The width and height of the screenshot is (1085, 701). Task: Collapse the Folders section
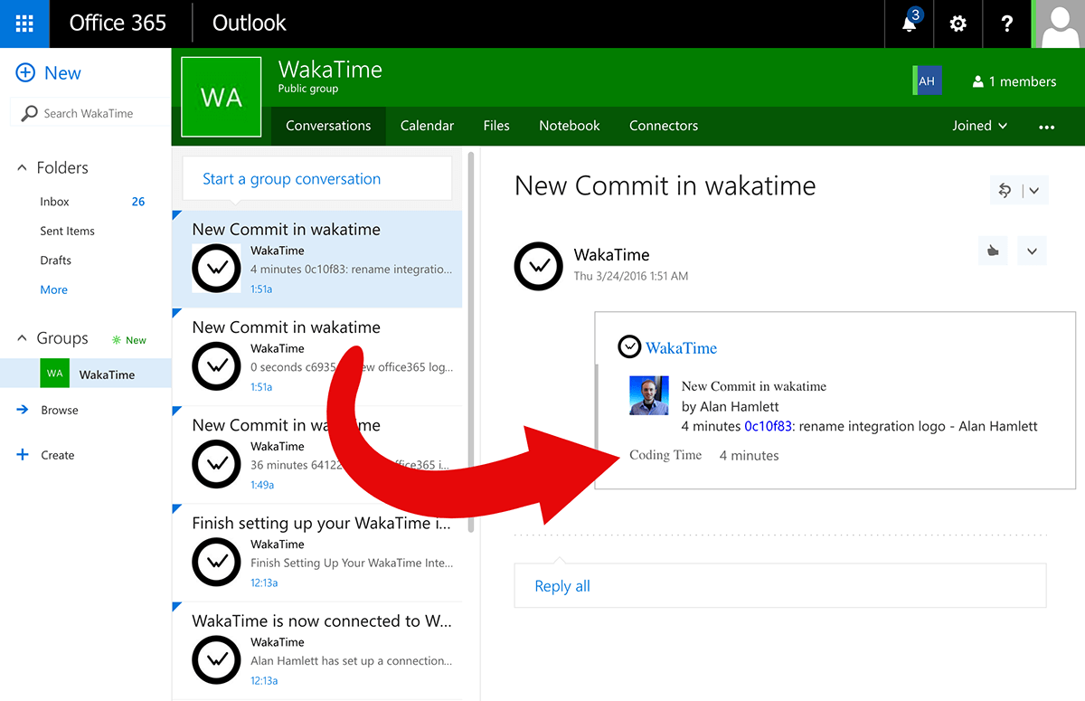(23, 168)
